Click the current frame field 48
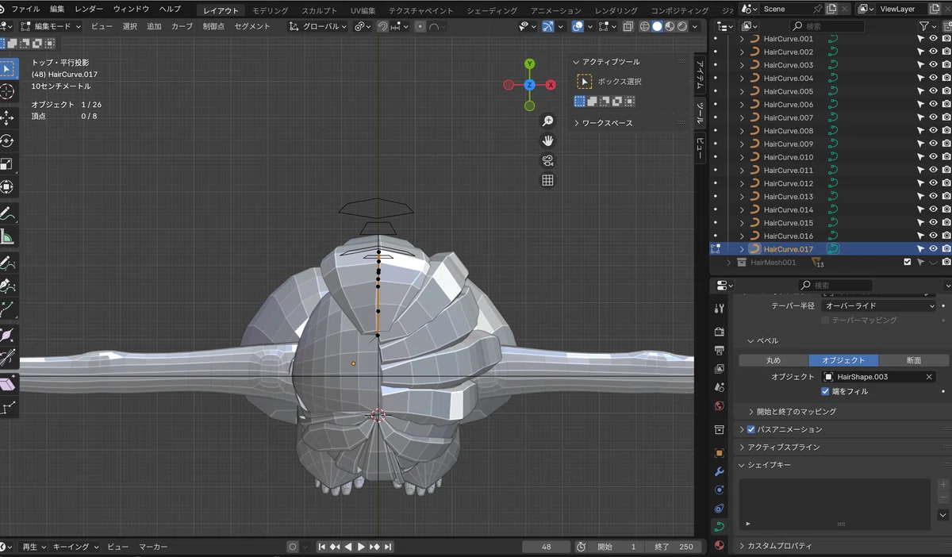The image size is (952, 557). tap(546, 547)
